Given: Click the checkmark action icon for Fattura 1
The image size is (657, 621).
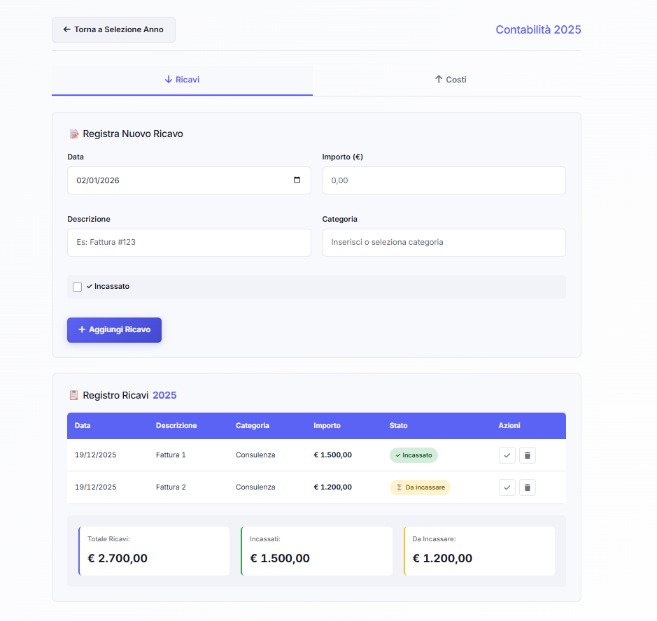Looking at the screenshot, I should point(507,455).
